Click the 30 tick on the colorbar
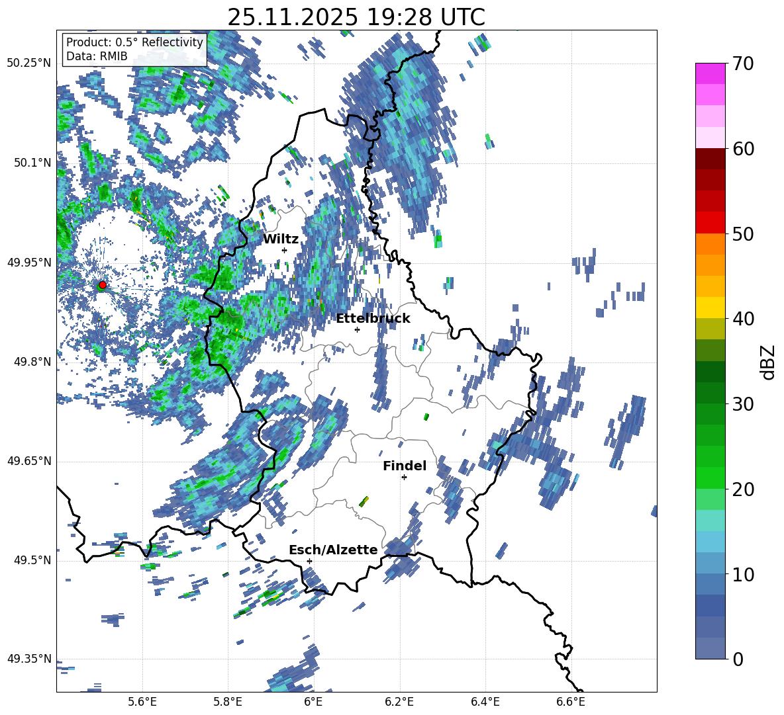 pos(742,404)
